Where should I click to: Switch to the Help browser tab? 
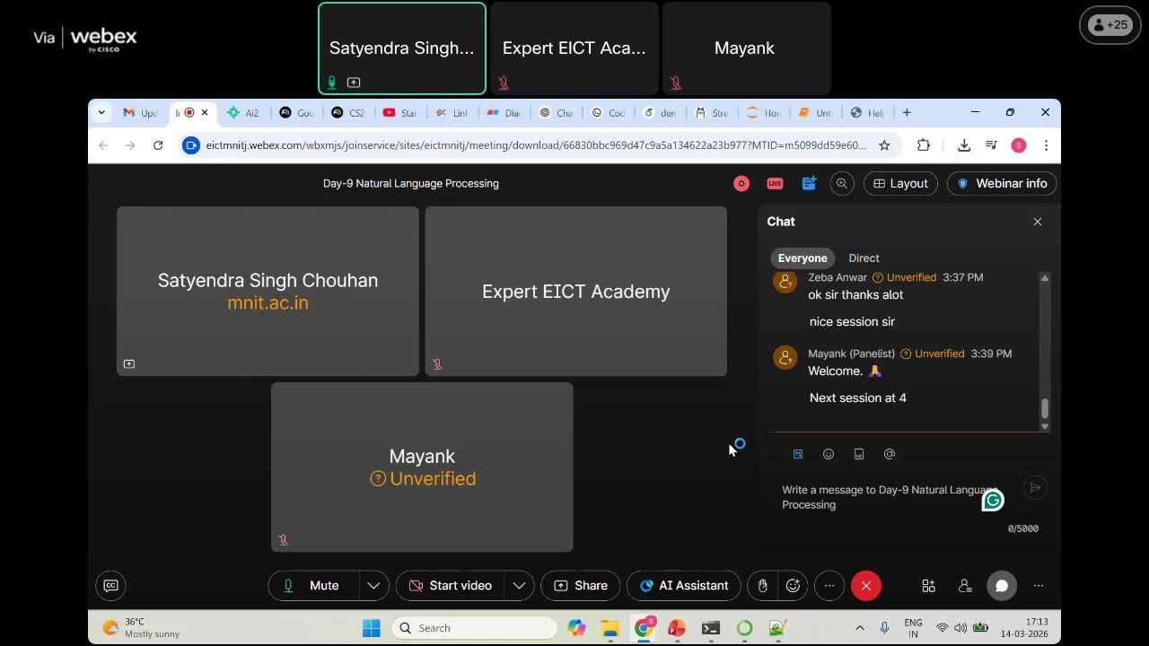[x=867, y=113]
